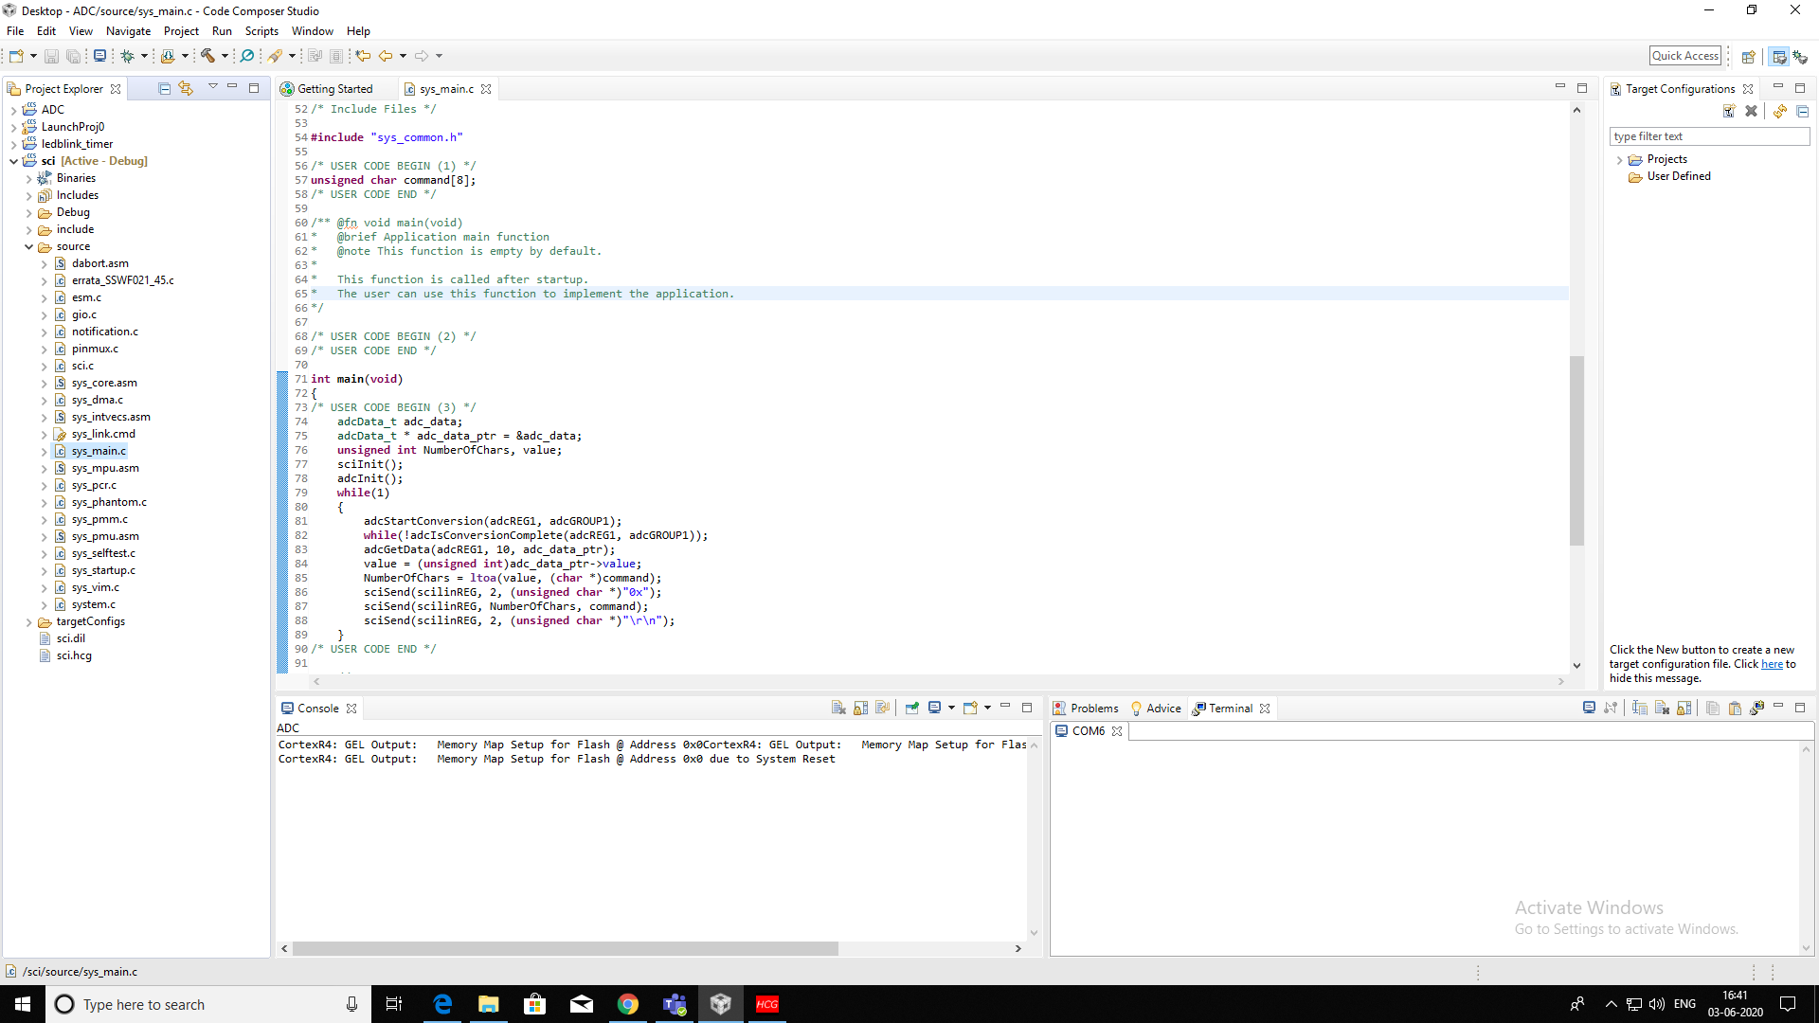
Task: Expand the targetConfigs folder
Action: pyautogui.click(x=28, y=622)
